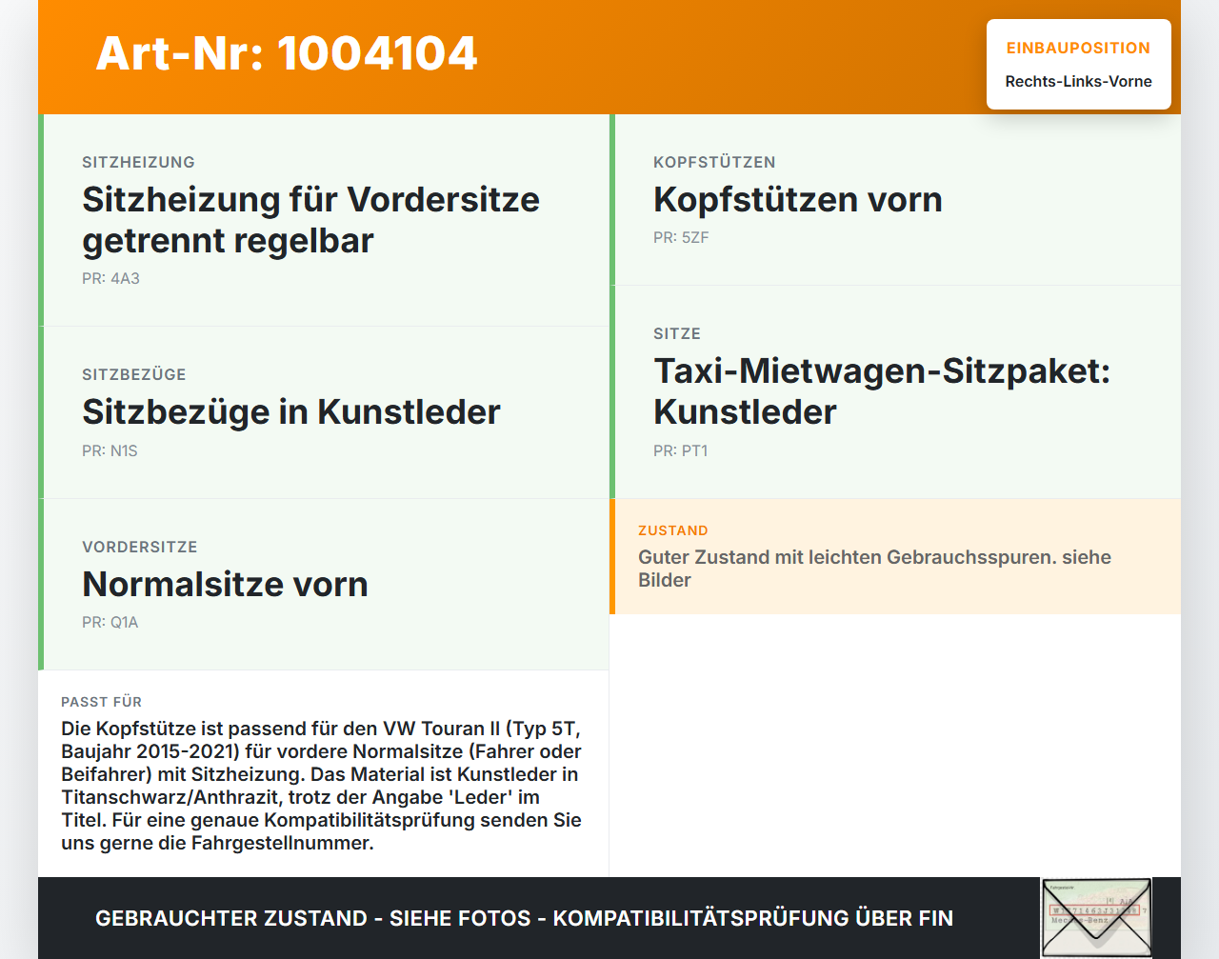Click the PR: 4A3 code
The height and width of the screenshot is (959, 1219).
(x=110, y=278)
